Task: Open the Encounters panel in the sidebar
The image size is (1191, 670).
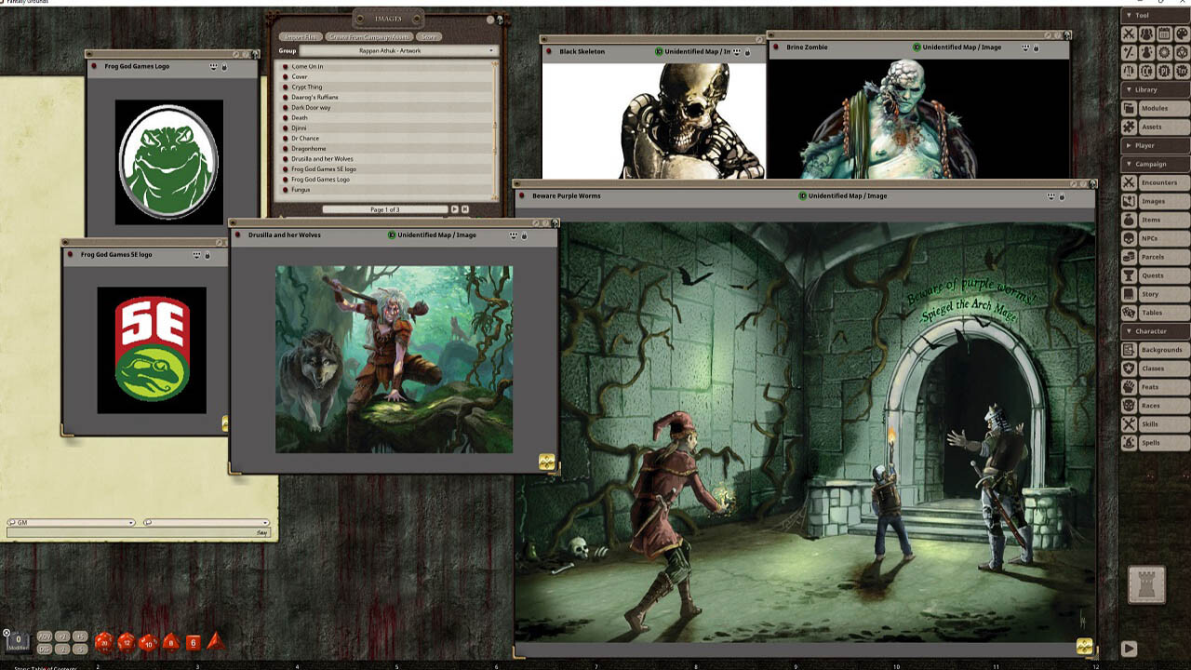Action: (1158, 182)
